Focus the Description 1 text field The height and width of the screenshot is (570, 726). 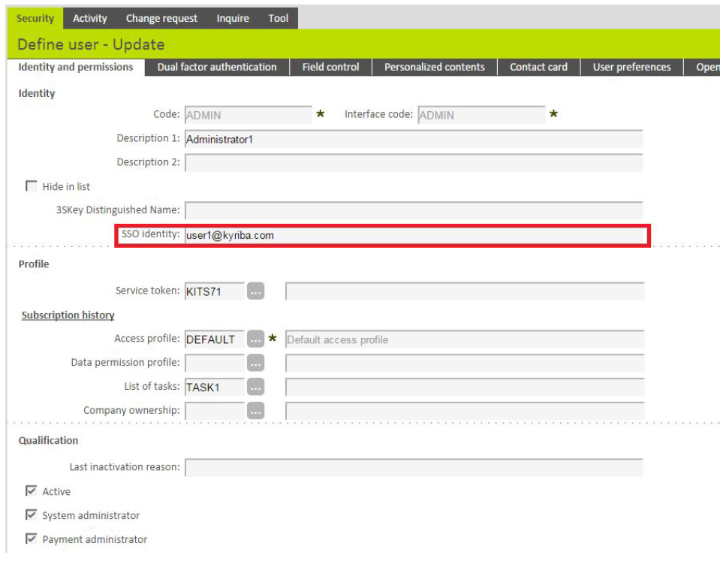[x=413, y=139]
